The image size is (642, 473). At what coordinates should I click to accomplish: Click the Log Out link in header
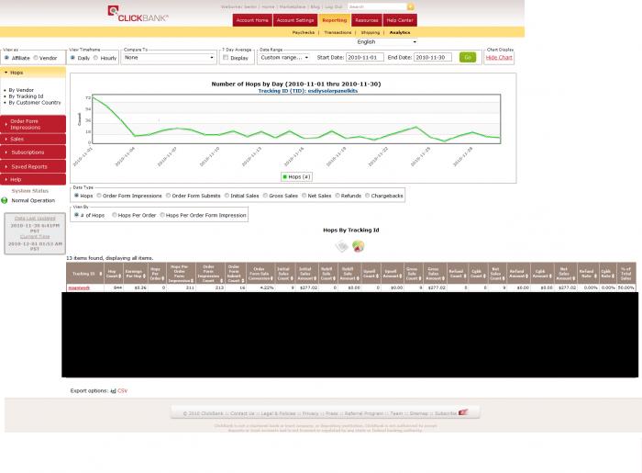point(334,6)
